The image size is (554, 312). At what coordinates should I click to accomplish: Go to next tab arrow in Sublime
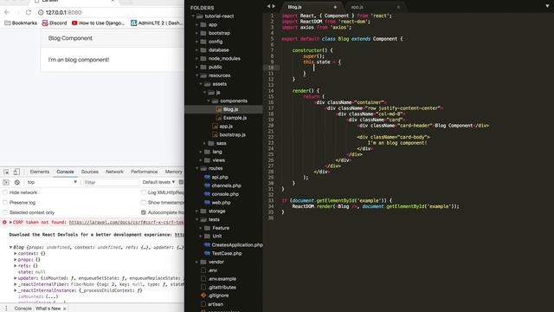click(x=274, y=6)
